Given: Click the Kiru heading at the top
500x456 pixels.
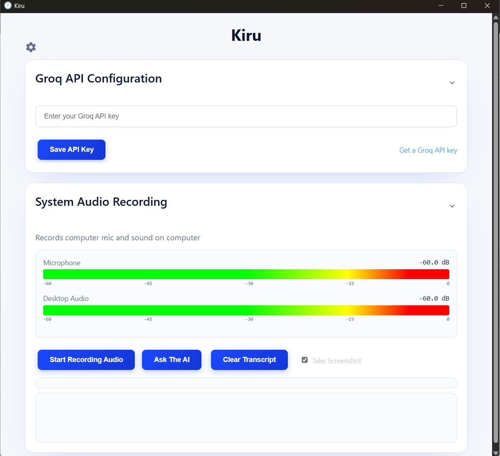Looking at the screenshot, I should 246,35.
